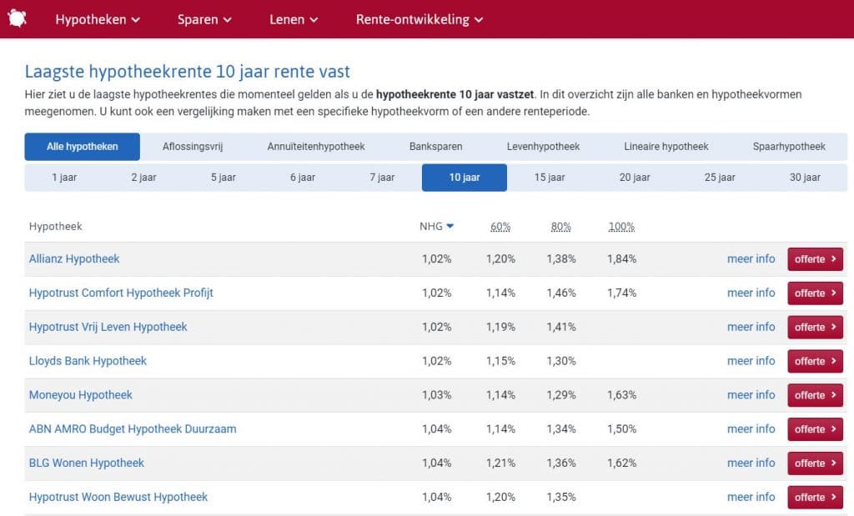Open the Lloyds Bank Hypotheek link
The height and width of the screenshot is (516, 854).
coord(88,361)
